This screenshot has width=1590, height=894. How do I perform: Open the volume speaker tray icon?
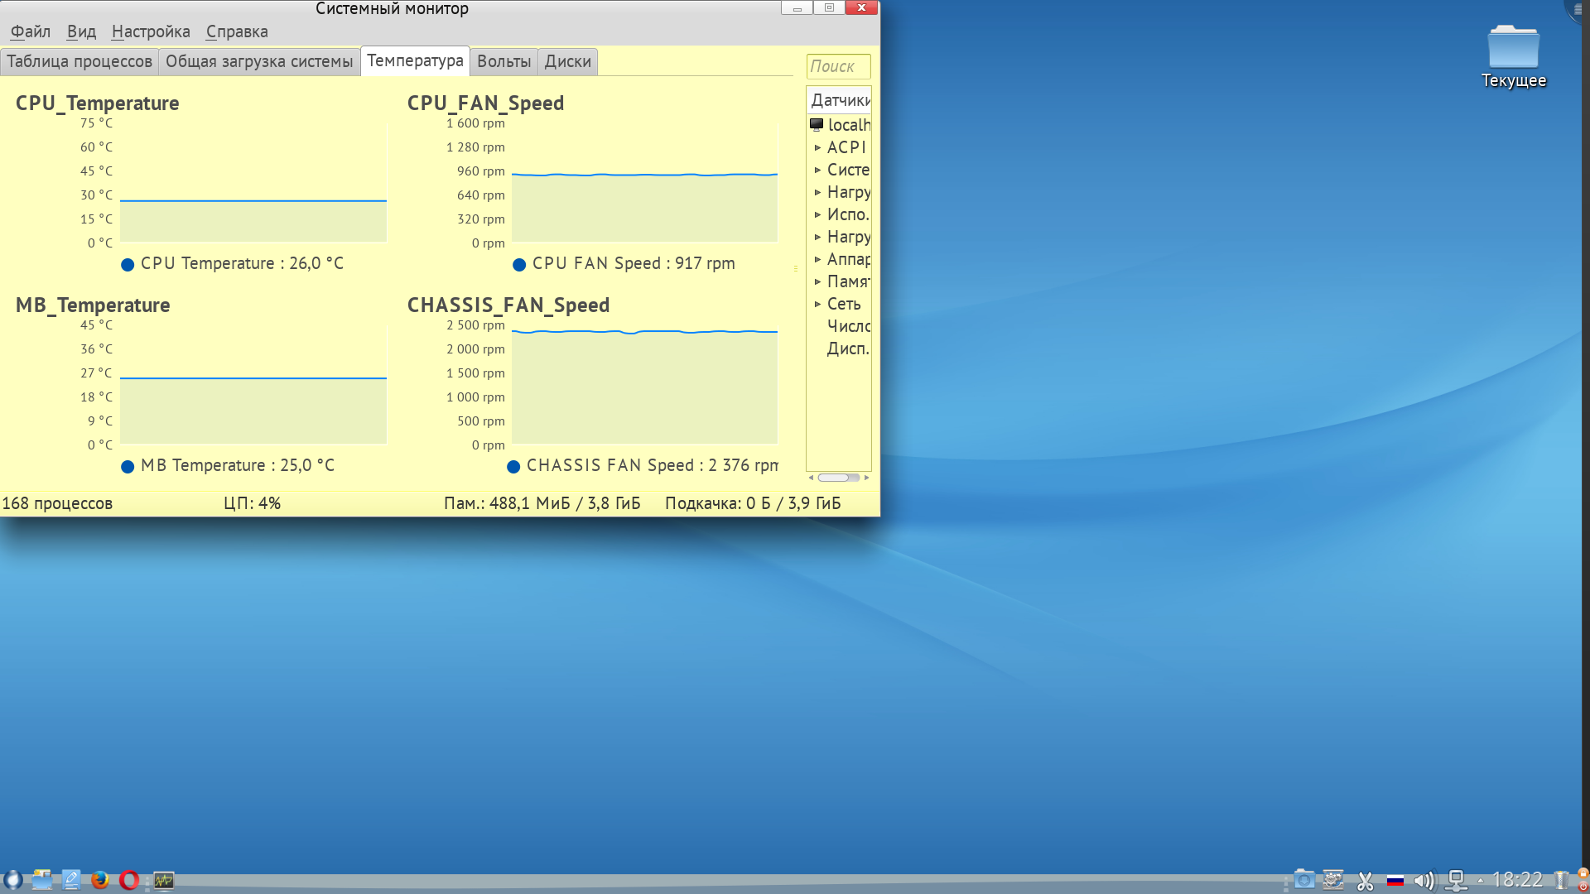coord(1424,880)
